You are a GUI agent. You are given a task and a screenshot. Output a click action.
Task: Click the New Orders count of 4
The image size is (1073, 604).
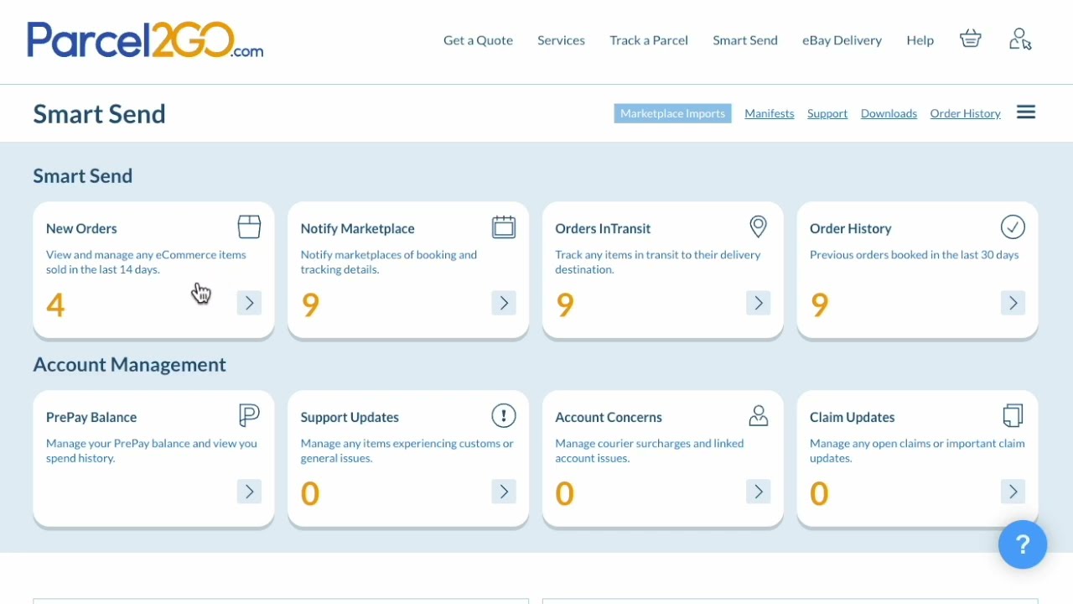pyautogui.click(x=55, y=305)
